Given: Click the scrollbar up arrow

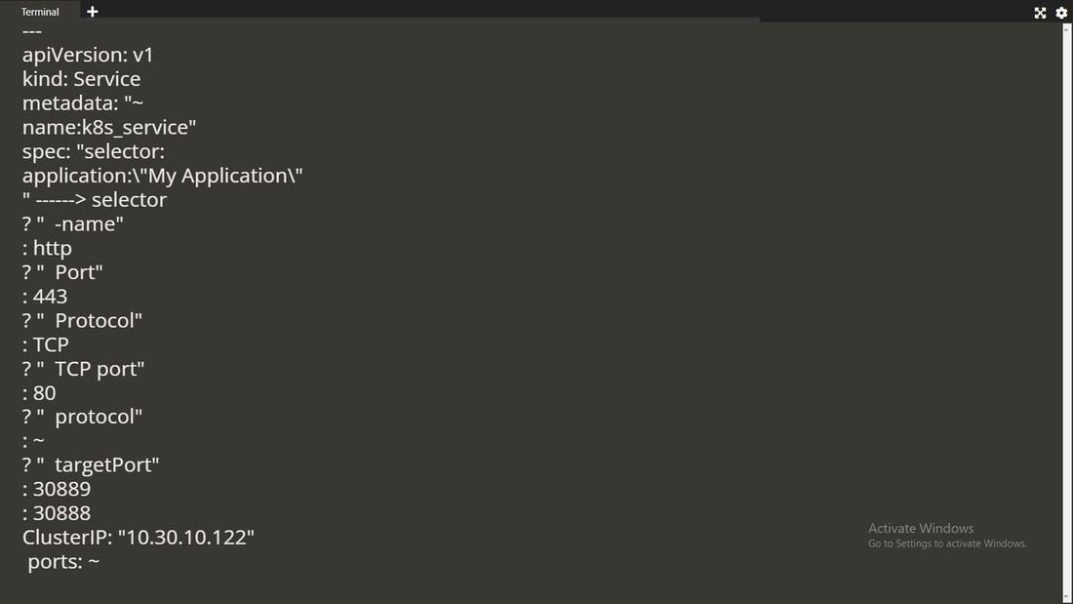Looking at the screenshot, I should [x=1066, y=26].
